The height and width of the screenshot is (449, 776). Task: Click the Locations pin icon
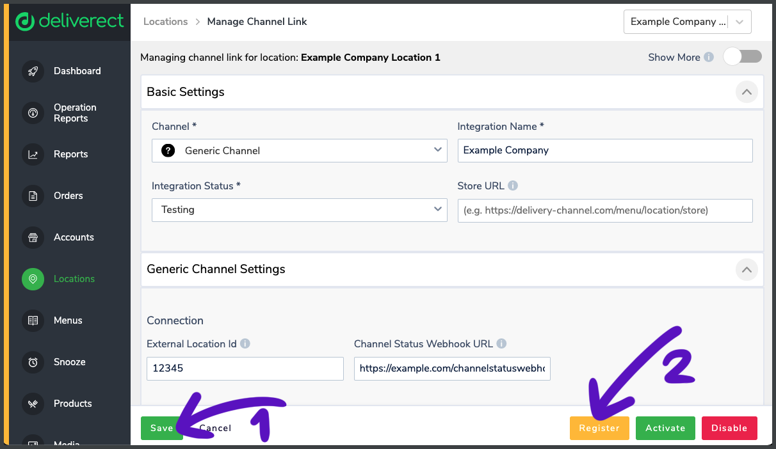(33, 279)
